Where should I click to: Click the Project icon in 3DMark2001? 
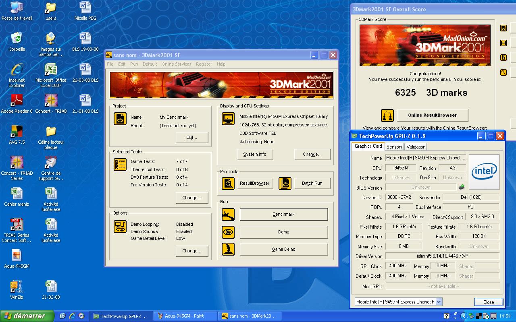120,119
